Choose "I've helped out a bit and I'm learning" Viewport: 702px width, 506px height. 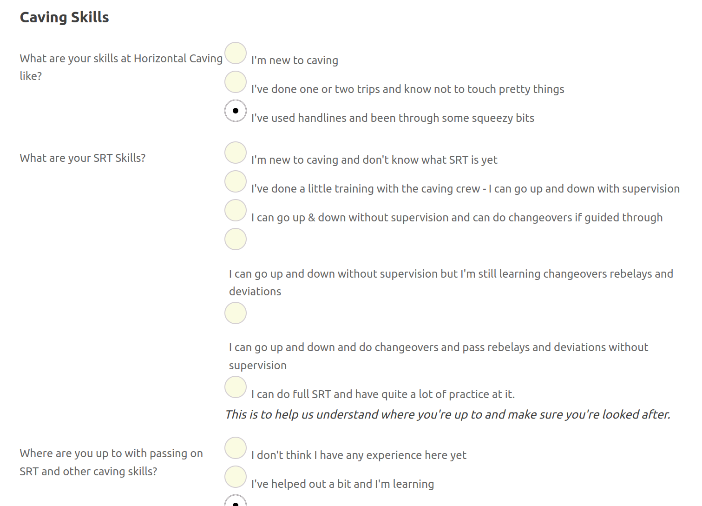tap(235, 477)
